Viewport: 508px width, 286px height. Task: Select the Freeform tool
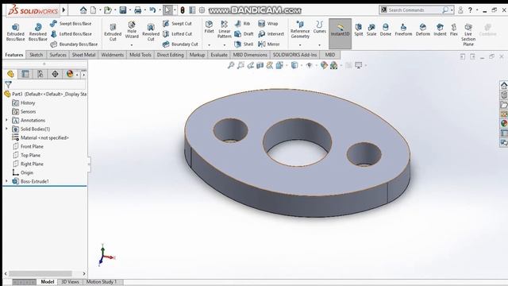tap(403, 29)
